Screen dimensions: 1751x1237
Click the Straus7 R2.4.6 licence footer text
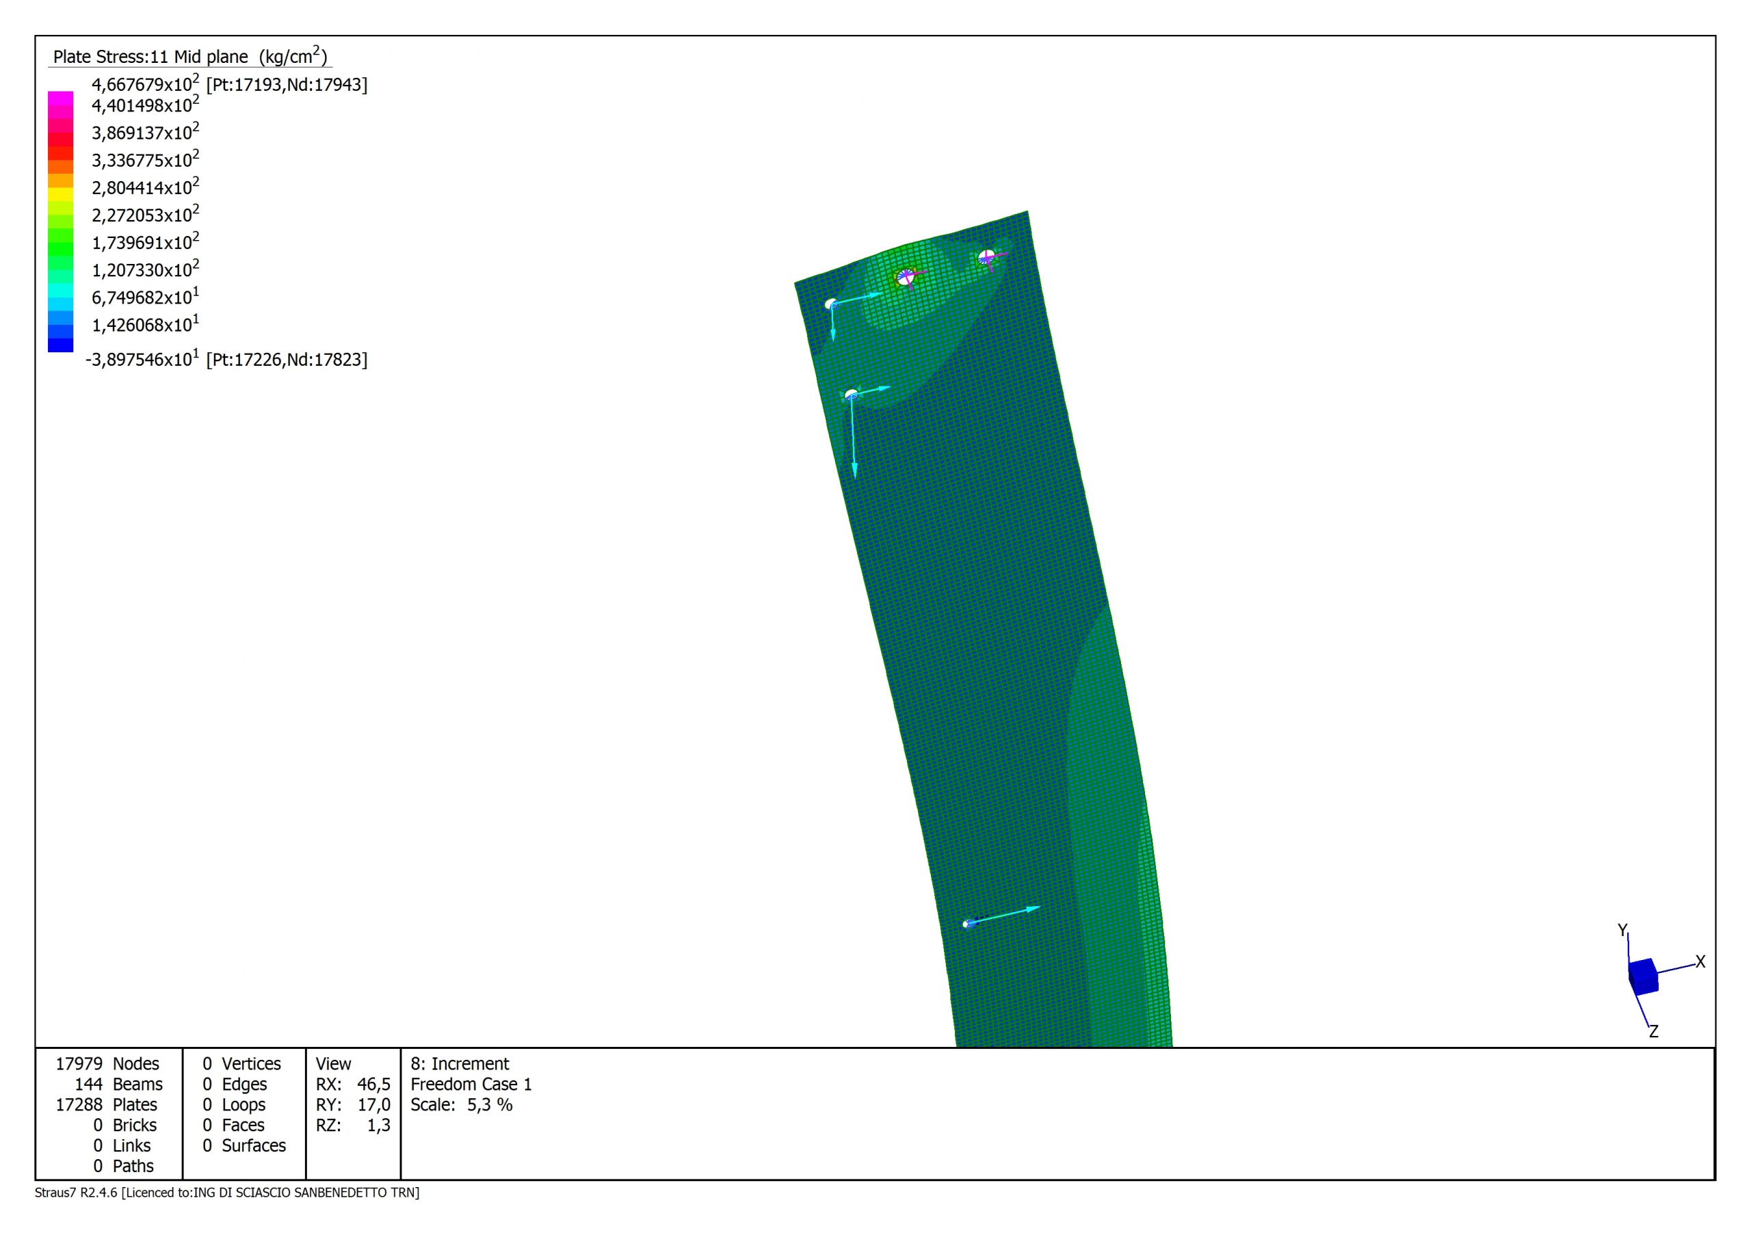coord(227,1193)
